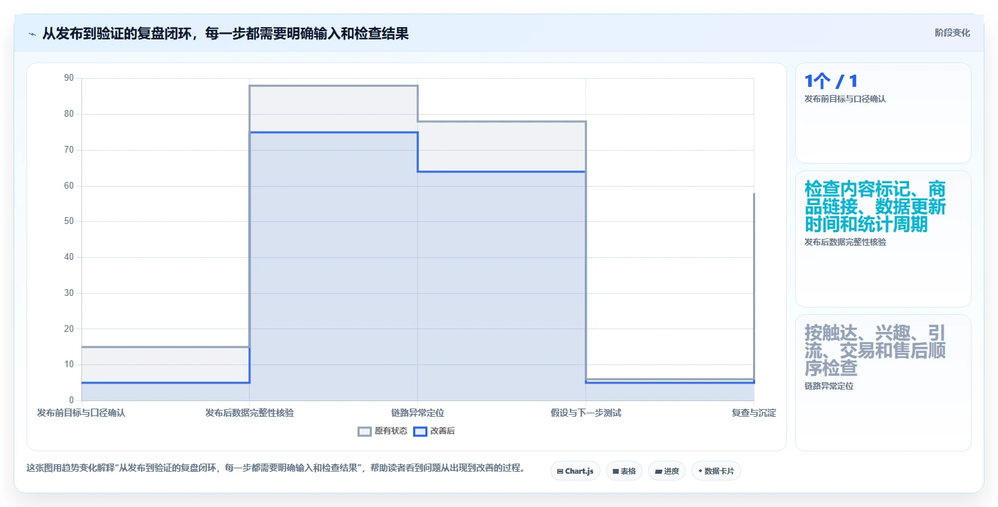Click the x-axis label 发布前目标与口径确认

coord(81,413)
